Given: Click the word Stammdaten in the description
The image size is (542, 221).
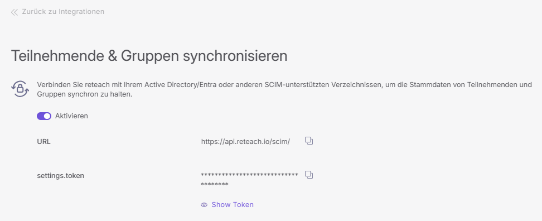Looking at the screenshot, I should [426, 85].
